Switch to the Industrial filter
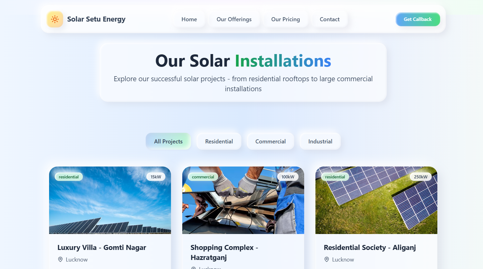483x269 pixels. pyautogui.click(x=320, y=141)
